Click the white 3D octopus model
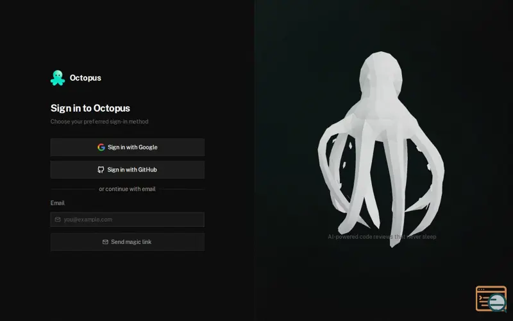The image size is (513, 321). point(381,149)
